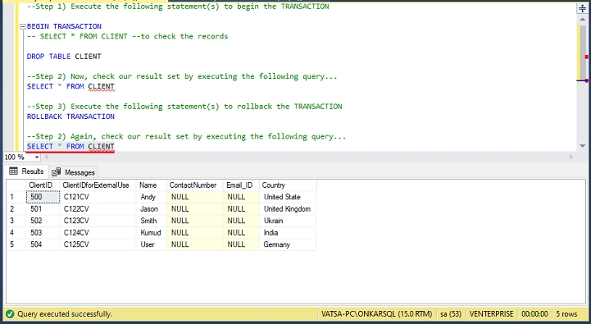Collapse the BEGIN TRANSACTION code block
The height and width of the screenshot is (324, 591).
[22, 26]
